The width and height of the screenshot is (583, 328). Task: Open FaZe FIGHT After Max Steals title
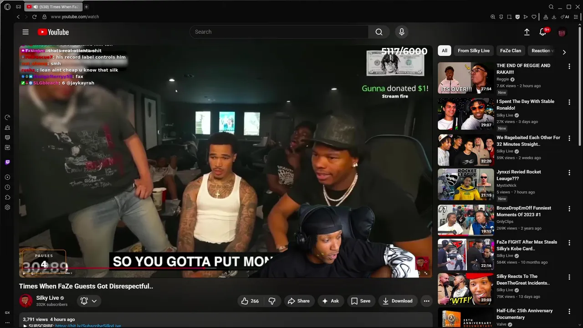pyautogui.click(x=527, y=246)
